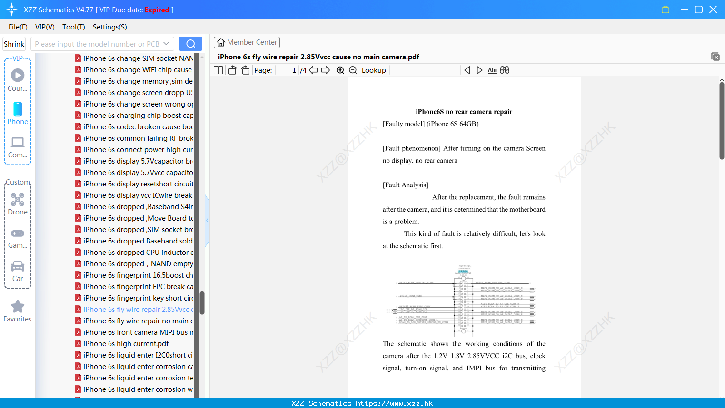Viewport: 725px width, 408px height.
Task: Open iPhone 6s common failing RF file
Action: tap(134, 138)
